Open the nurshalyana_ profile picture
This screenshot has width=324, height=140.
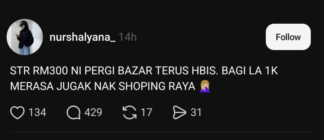pos(25,37)
